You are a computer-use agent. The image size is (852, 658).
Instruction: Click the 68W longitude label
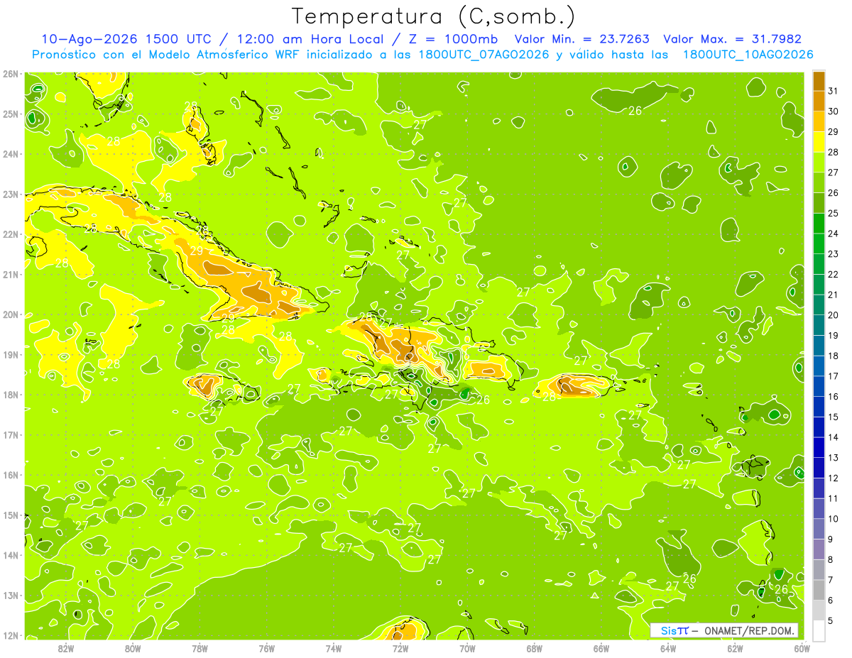[x=535, y=648]
